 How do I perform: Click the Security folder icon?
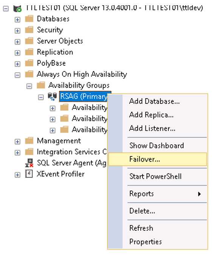pyautogui.click(x=29, y=29)
